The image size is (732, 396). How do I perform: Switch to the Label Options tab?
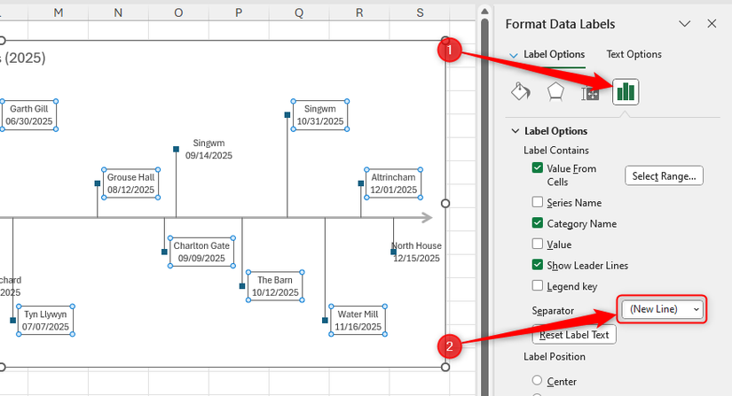pyautogui.click(x=554, y=55)
